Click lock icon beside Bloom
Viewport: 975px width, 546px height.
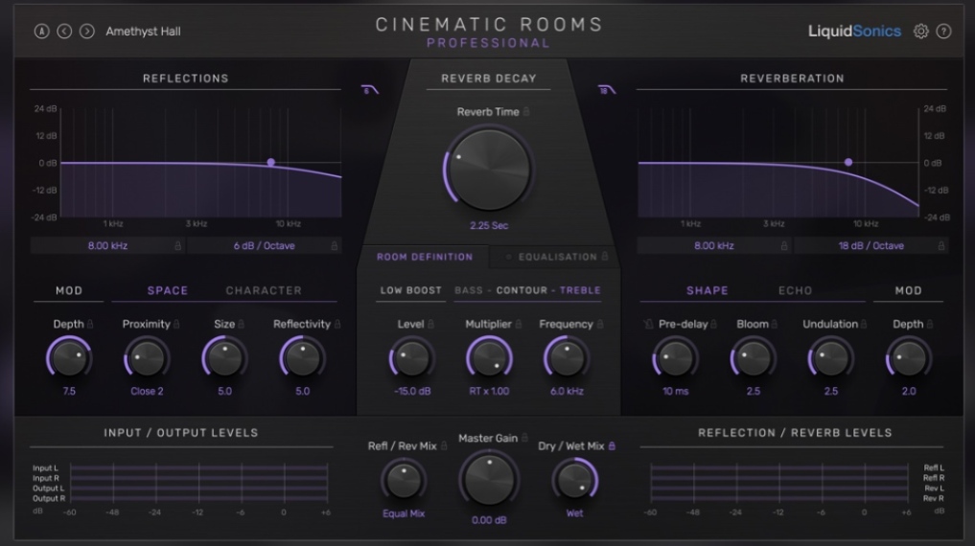pos(775,324)
